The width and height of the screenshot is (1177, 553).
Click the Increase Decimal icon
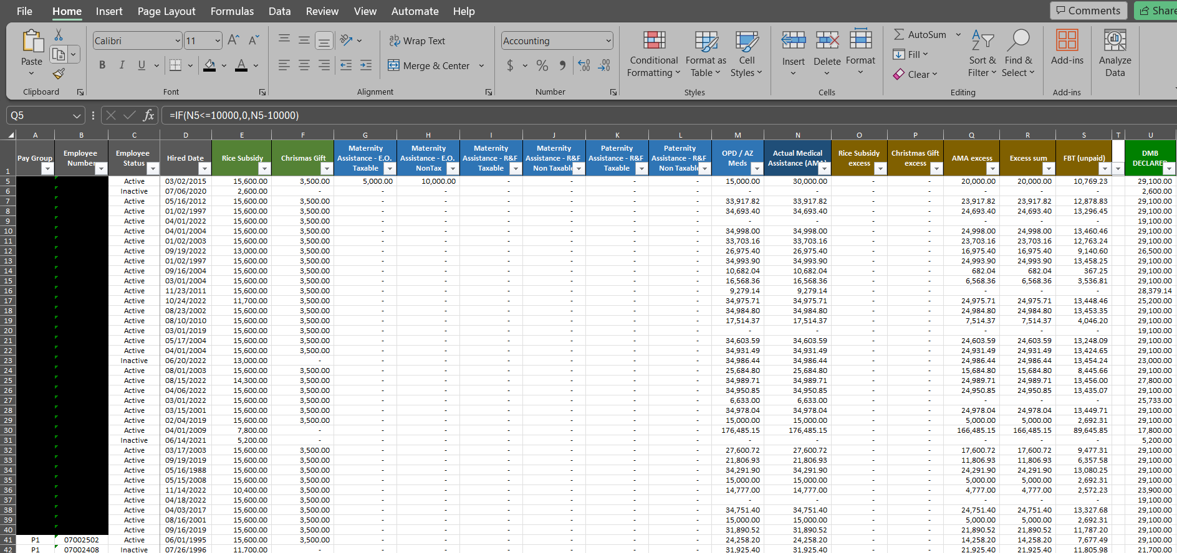point(584,65)
